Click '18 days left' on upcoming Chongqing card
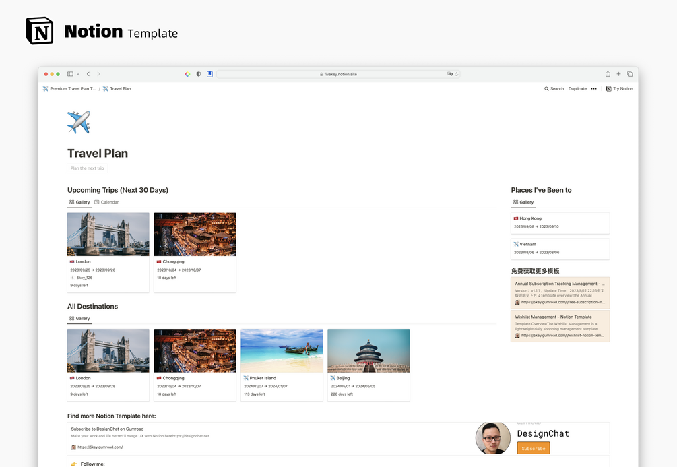This screenshot has width=677, height=467. pos(166,278)
